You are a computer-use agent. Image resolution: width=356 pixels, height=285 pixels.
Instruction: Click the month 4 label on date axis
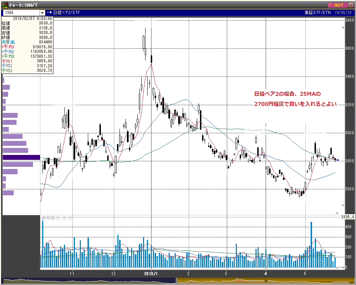(266, 274)
